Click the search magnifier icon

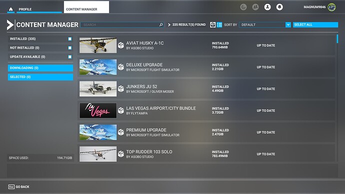[x=161, y=24]
